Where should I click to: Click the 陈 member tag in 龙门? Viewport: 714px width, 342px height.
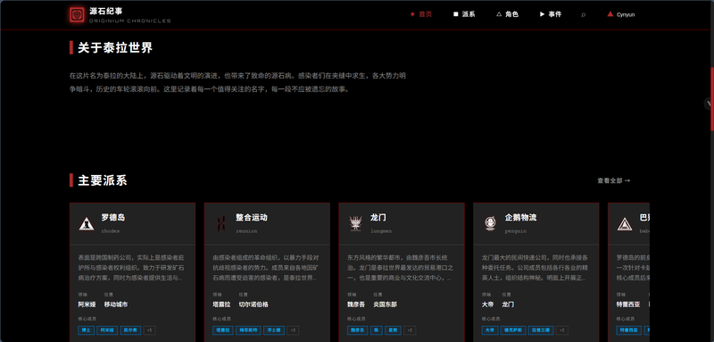(x=376, y=330)
